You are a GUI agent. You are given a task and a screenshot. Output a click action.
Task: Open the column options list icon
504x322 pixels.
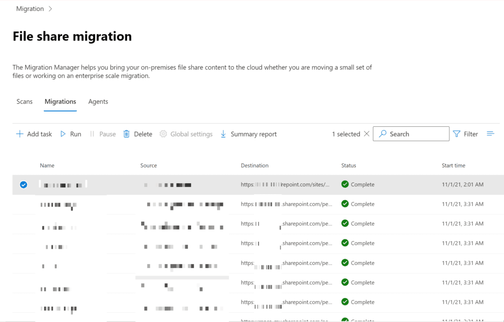coord(490,134)
